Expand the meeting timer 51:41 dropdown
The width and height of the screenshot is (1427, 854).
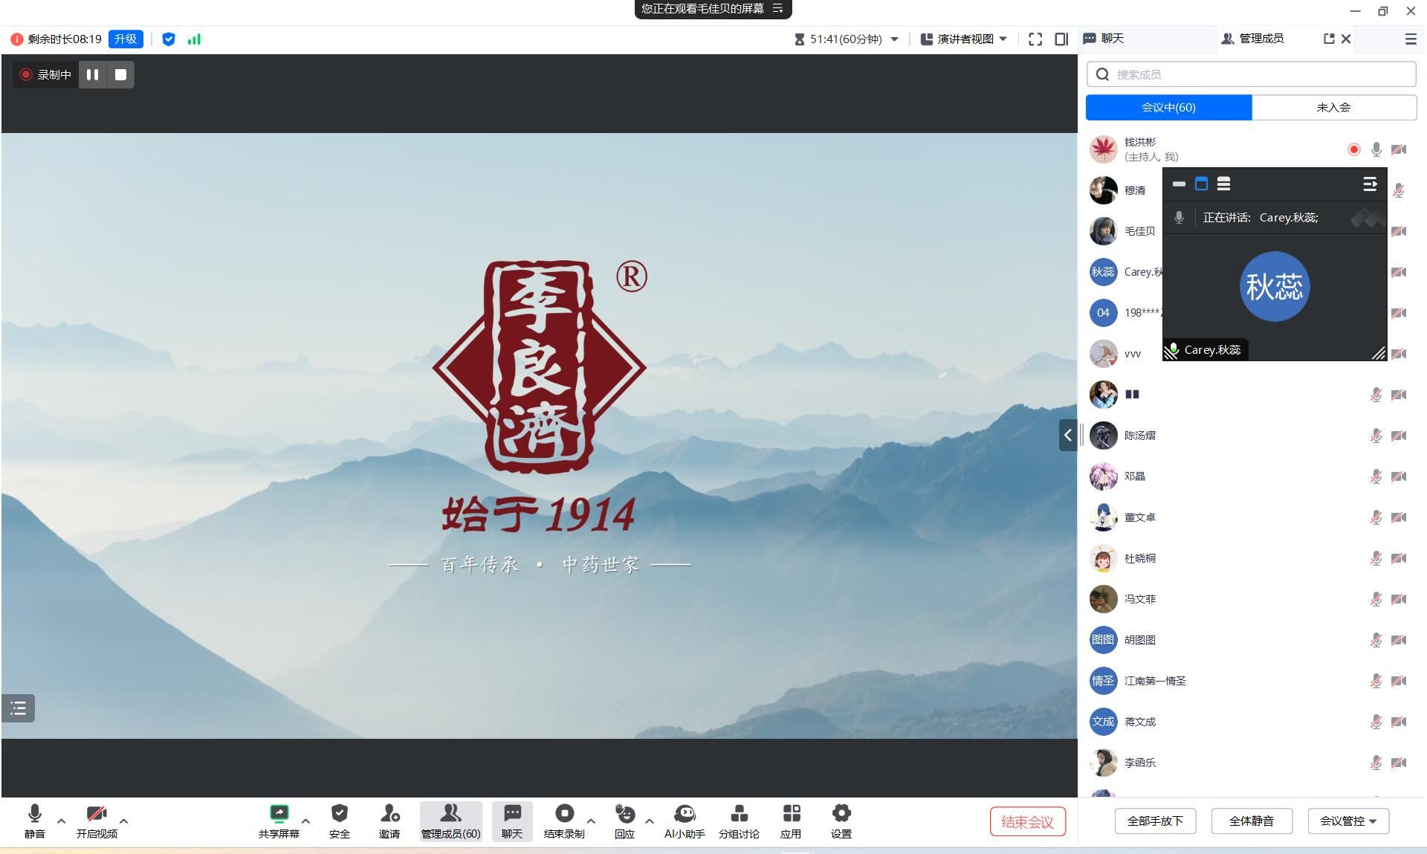(894, 39)
